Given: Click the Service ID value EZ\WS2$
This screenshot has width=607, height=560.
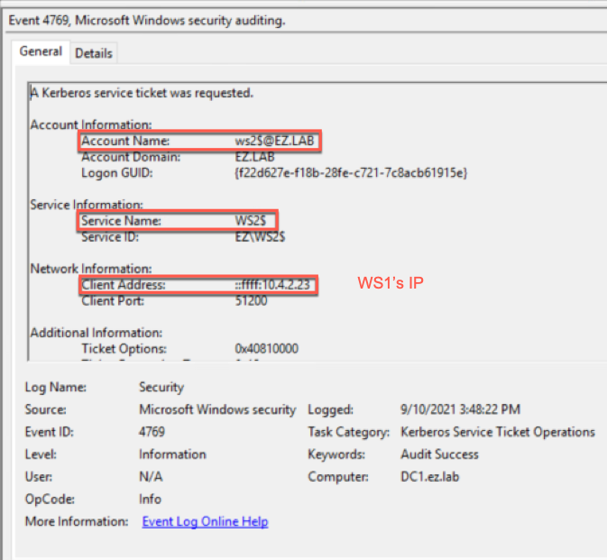Looking at the screenshot, I should 260,236.
